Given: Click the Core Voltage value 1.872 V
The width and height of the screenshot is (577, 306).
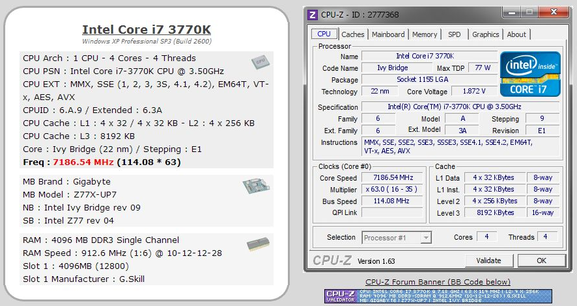Looking at the screenshot, I should 474,92.
